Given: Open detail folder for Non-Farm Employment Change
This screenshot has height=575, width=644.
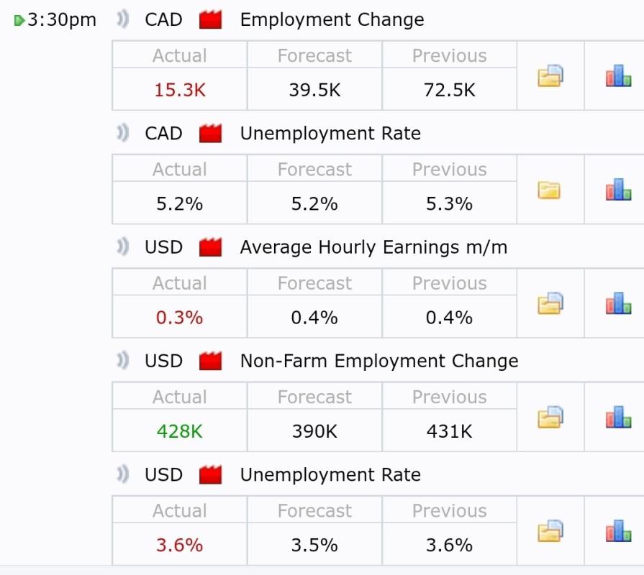Looking at the screenshot, I should click(550, 417).
